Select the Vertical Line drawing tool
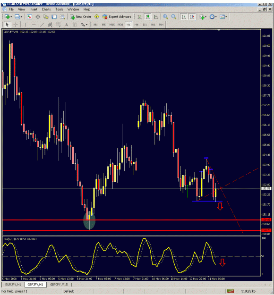This screenshot has height=295, width=274. coord(26,25)
